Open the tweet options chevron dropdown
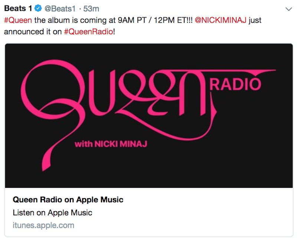This screenshot has width=297, height=241. (288, 9)
